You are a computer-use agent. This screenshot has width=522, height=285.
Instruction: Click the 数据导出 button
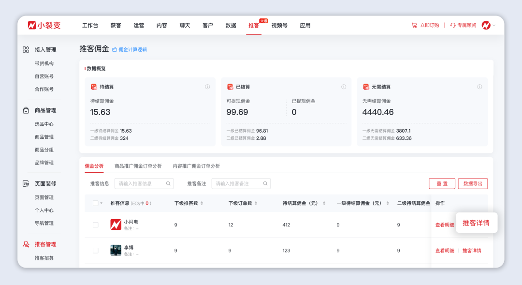472,183
